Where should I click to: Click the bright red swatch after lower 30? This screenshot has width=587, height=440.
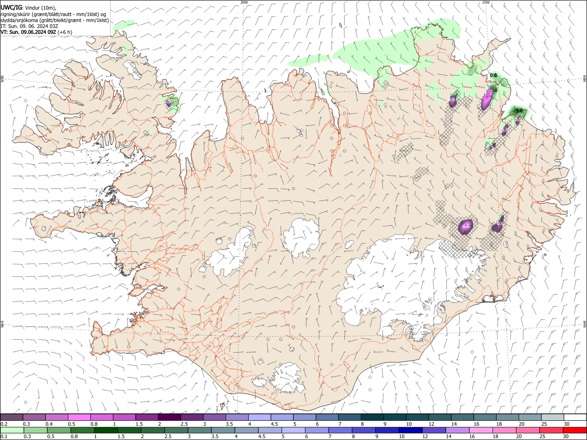(574, 430)
